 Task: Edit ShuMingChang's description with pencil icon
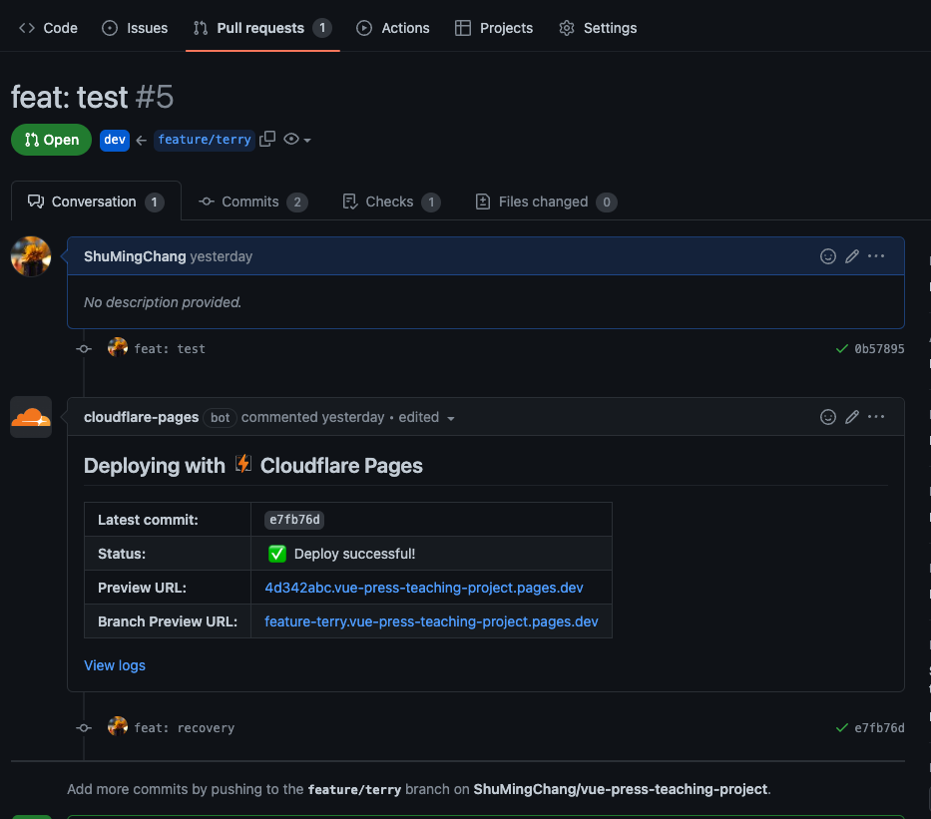[852, 256]
